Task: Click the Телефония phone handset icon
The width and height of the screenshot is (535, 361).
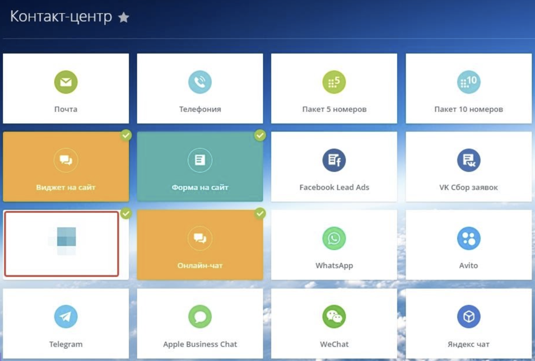Action: tap(200, 82)
